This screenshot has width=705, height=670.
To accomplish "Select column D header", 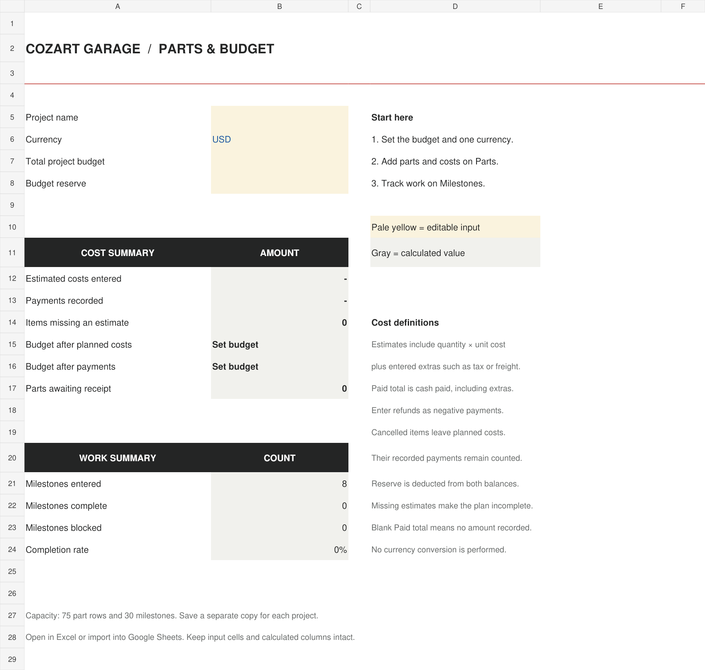I will tap(455, 6).
